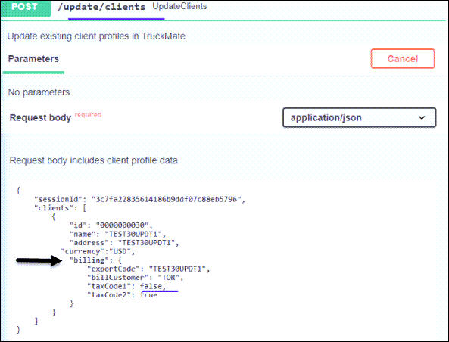The image size is (449, 342).
Task: Click the name value TEST30UPDT1
Action: click(133, 234)
